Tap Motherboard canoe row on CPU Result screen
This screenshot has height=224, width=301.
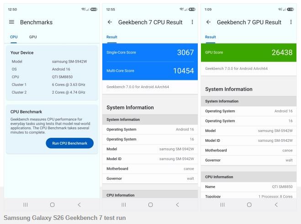tap(150, 169)
